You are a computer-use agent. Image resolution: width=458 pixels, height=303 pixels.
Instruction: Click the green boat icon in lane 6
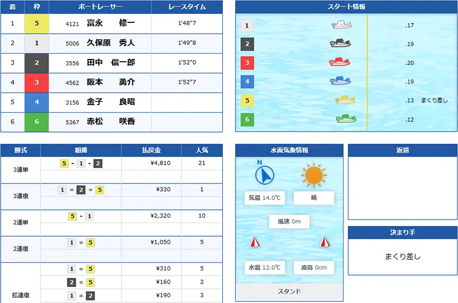coord(346,118)
